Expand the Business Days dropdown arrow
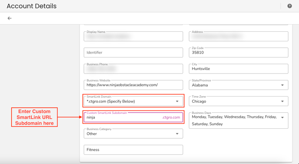This screenshot has width=299, height=164. [282, 117]
